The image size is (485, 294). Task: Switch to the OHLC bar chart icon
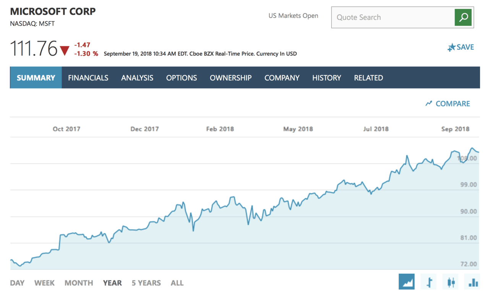tap(428, 281)
